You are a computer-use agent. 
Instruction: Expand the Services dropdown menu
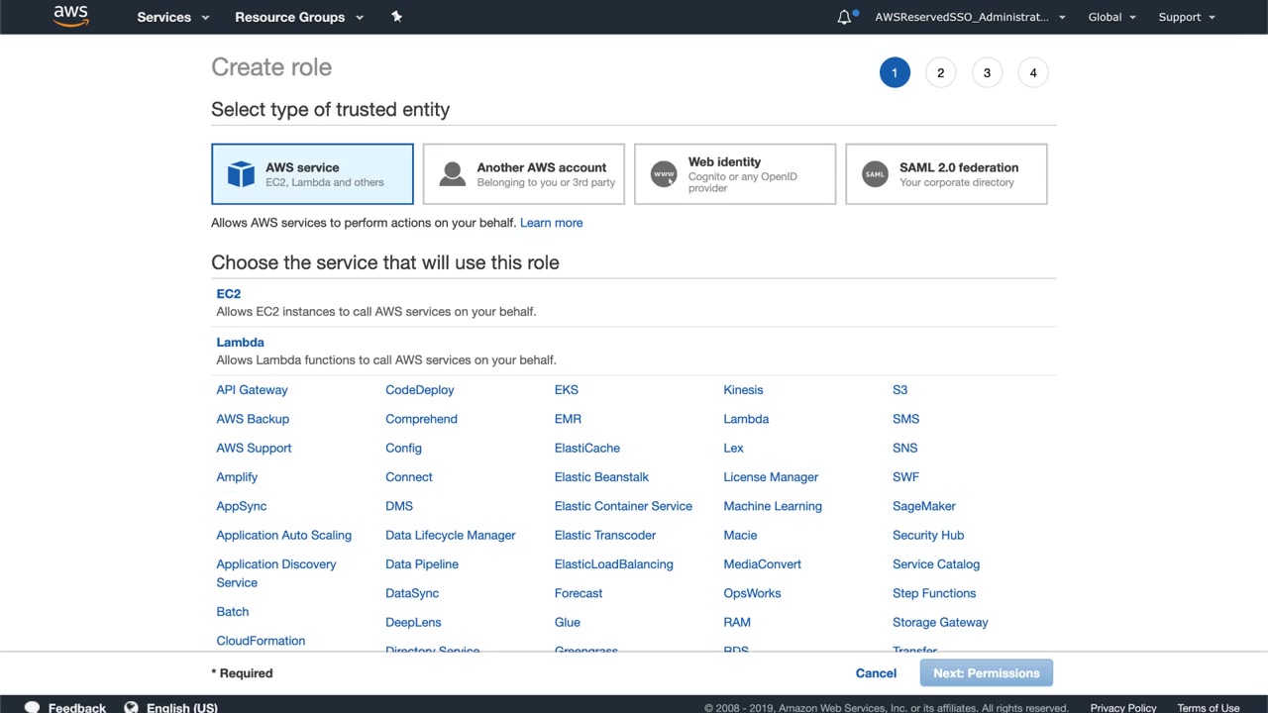172,17
